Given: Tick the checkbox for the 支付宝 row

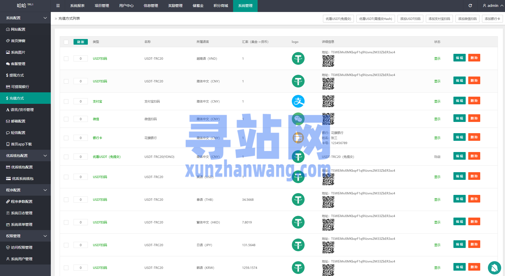Looking at the screenshot, I should 66,102.
